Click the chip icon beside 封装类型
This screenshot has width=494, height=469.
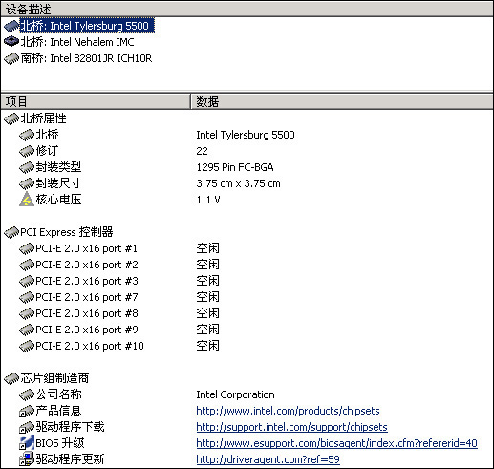pyautogui.click(x=27, y=167)
